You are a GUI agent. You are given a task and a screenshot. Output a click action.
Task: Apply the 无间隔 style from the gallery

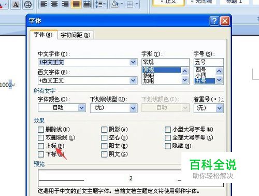click(x=201, y=2)
